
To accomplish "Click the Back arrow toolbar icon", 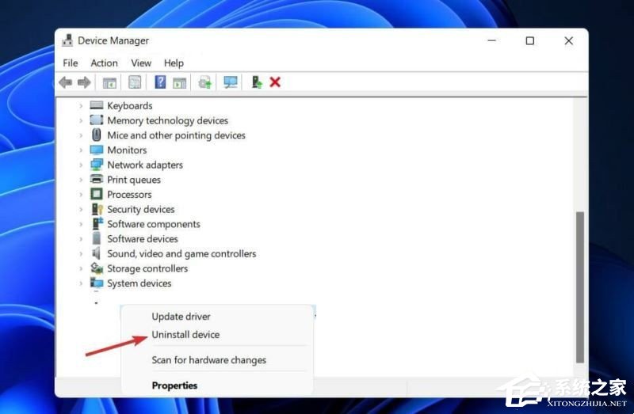I will (65, 82).
